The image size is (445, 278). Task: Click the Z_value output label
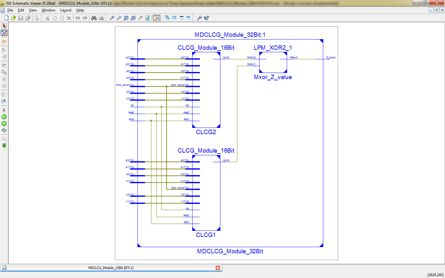(331, 57)
